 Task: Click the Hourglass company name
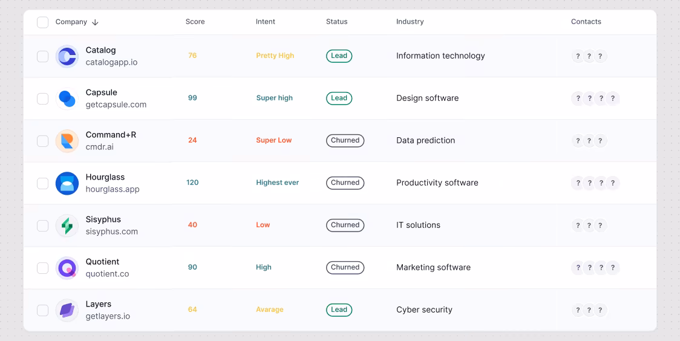pos(105,177)
